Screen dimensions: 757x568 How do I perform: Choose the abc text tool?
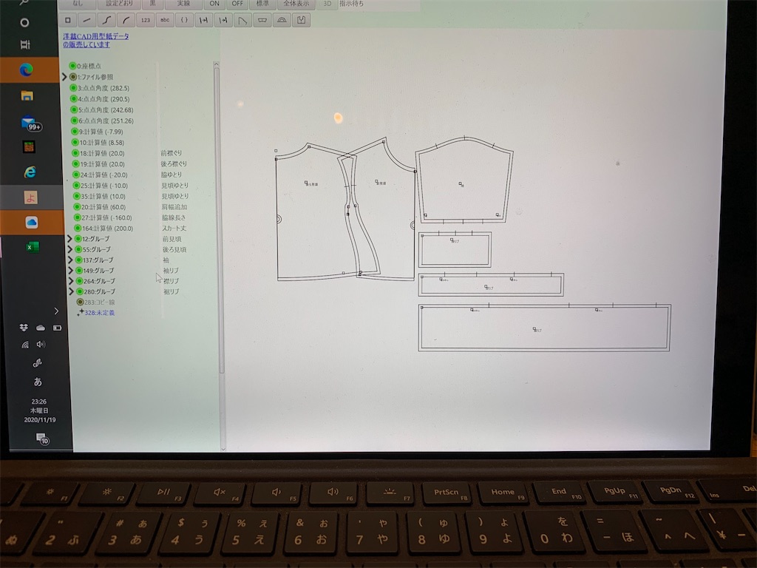165,20
